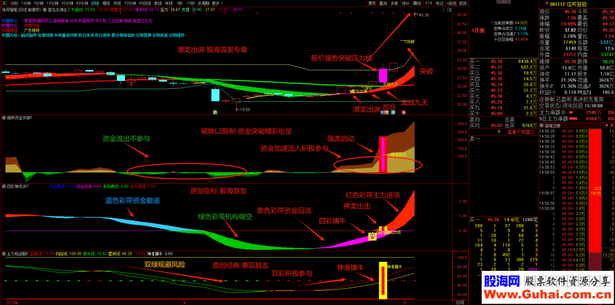Click the 十日总涨幅 43.98% value

(x=522, y=39)
